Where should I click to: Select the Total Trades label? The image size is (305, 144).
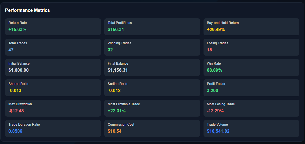click(x=18, y=43)
